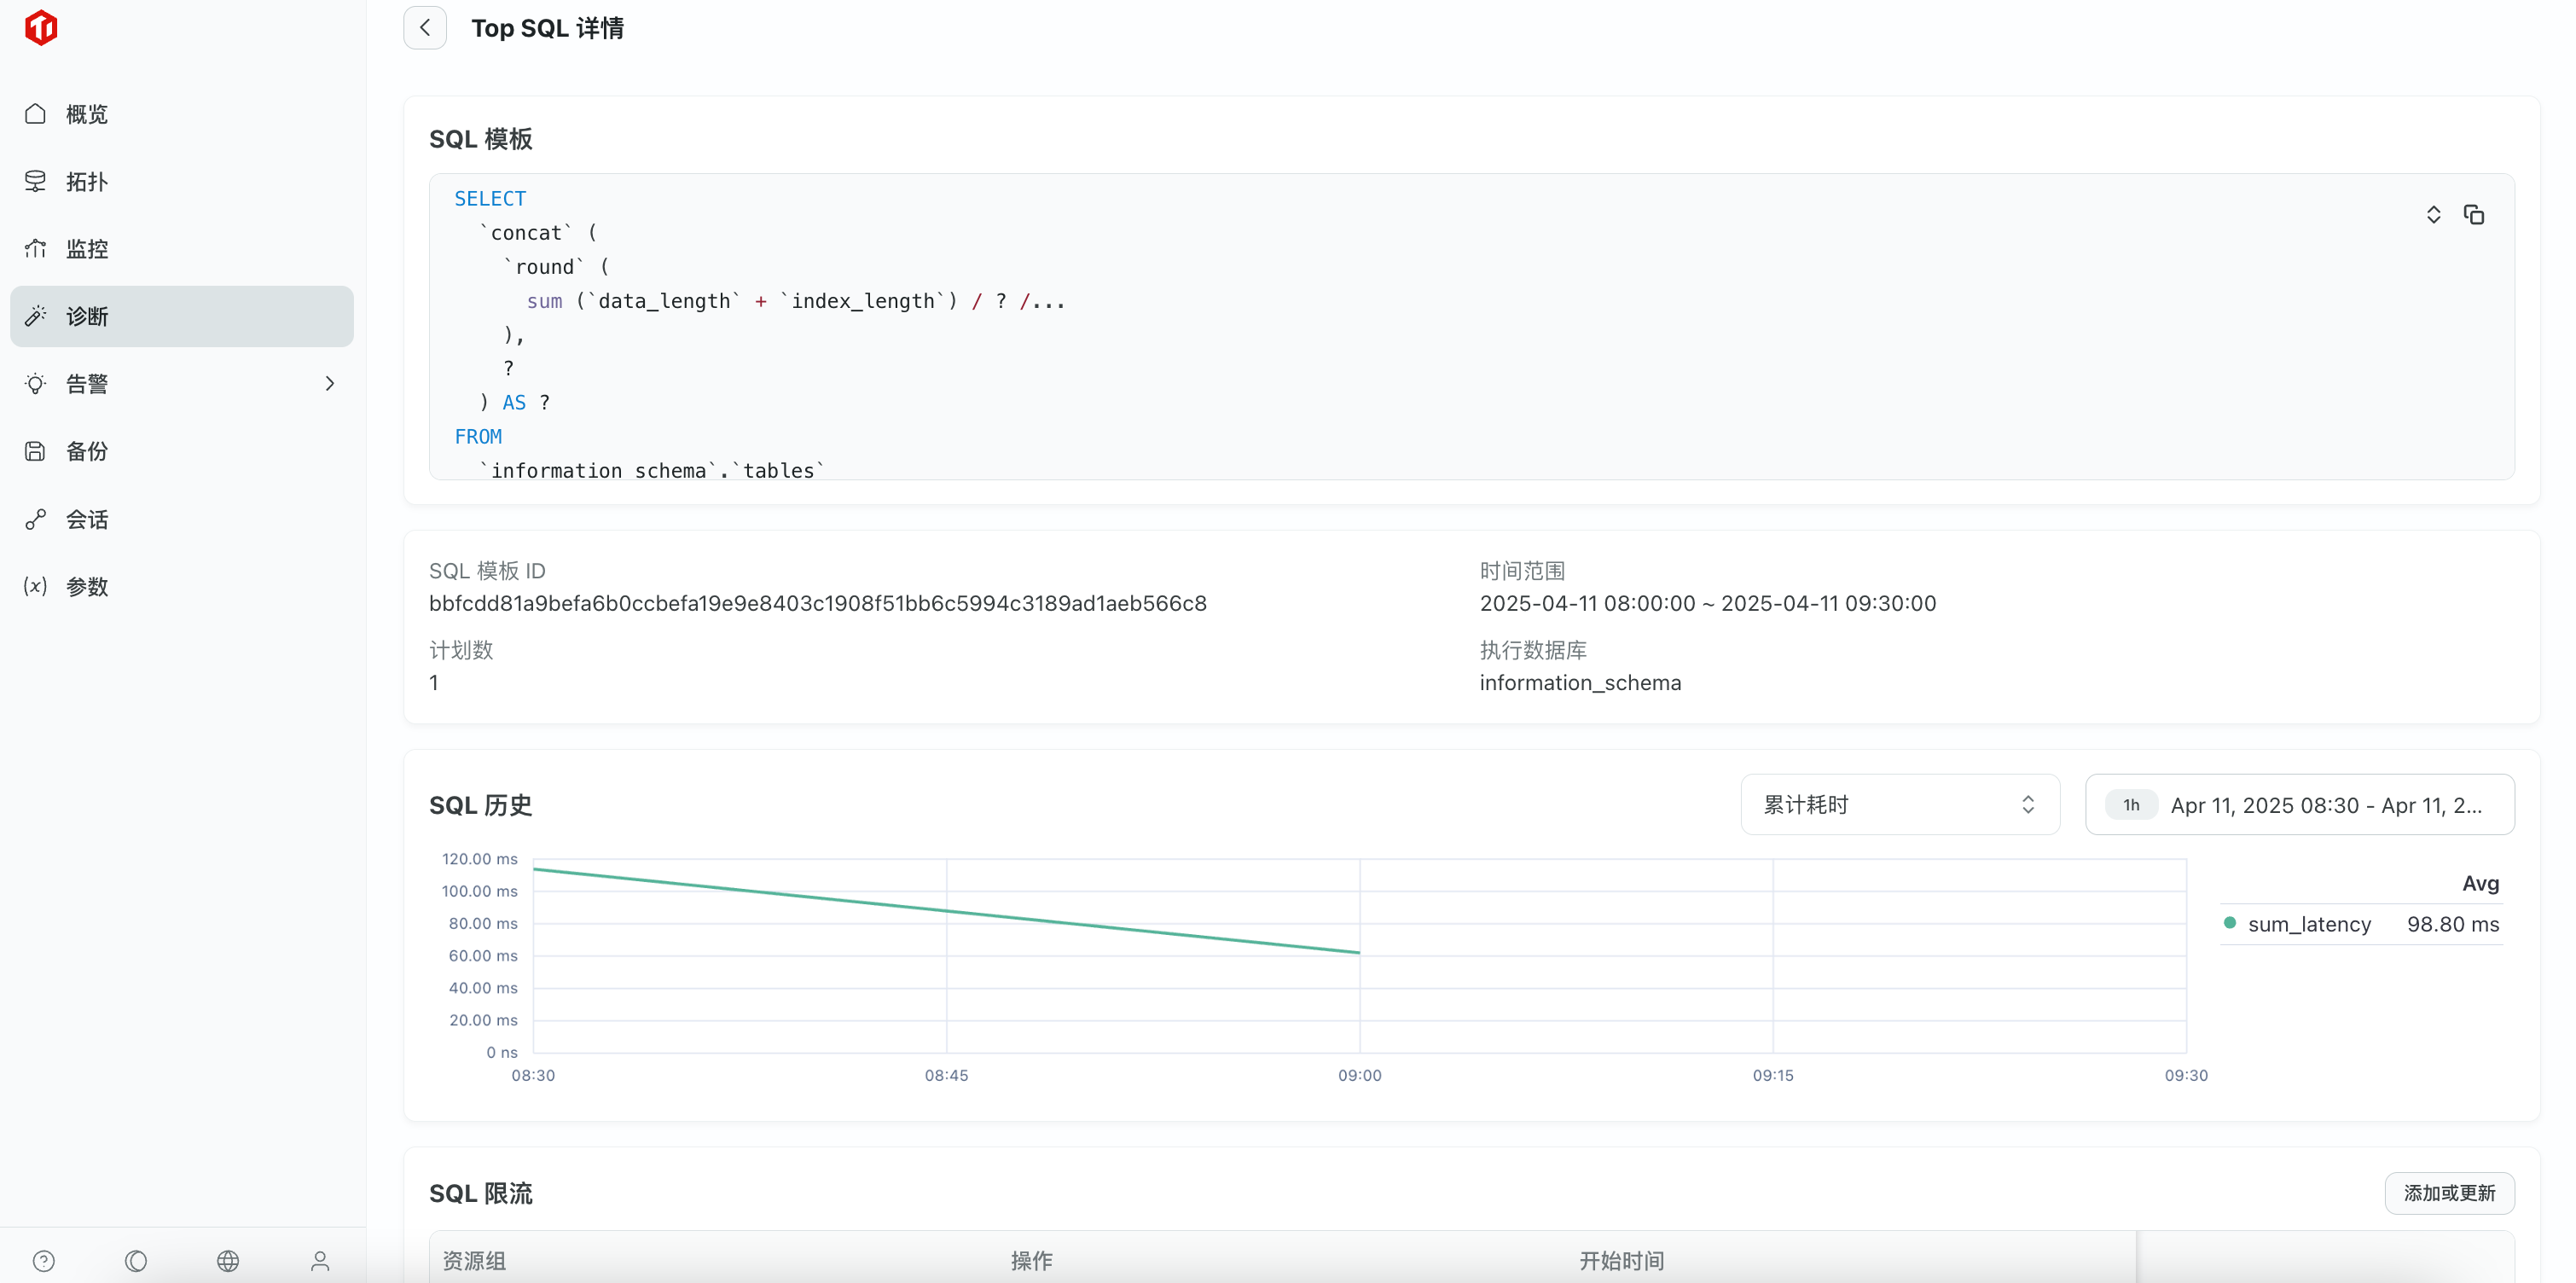Open language globe icon
Viewport: 2576px width, 1283px height.
228,1260
